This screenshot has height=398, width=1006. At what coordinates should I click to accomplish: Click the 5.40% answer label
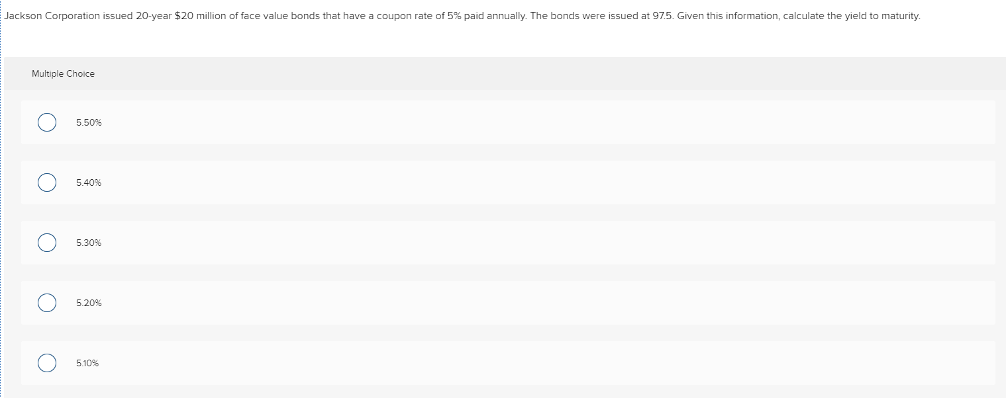click(88, 182)
